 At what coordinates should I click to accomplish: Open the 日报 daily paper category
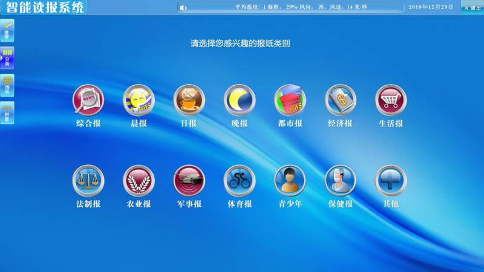189,100
